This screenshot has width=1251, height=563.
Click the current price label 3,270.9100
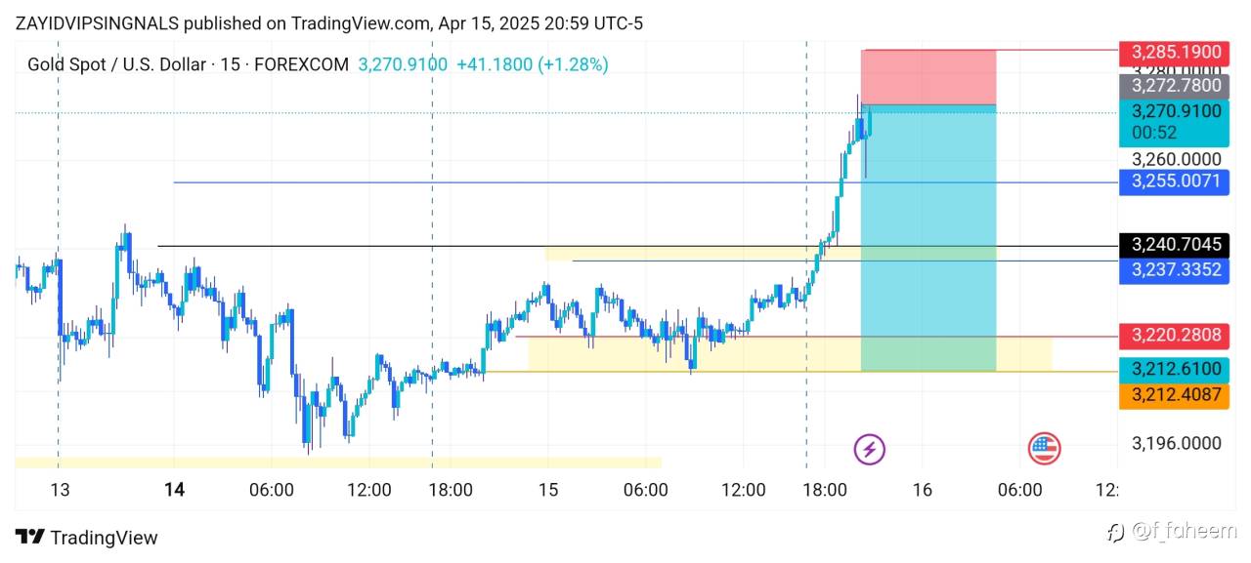coord(1174,112)
